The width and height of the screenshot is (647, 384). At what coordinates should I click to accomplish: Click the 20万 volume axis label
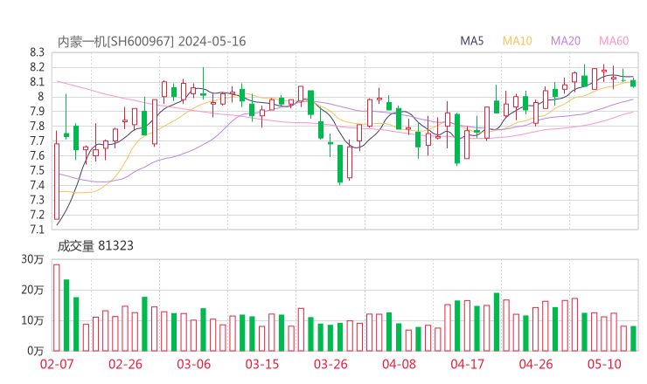(32, 290)
